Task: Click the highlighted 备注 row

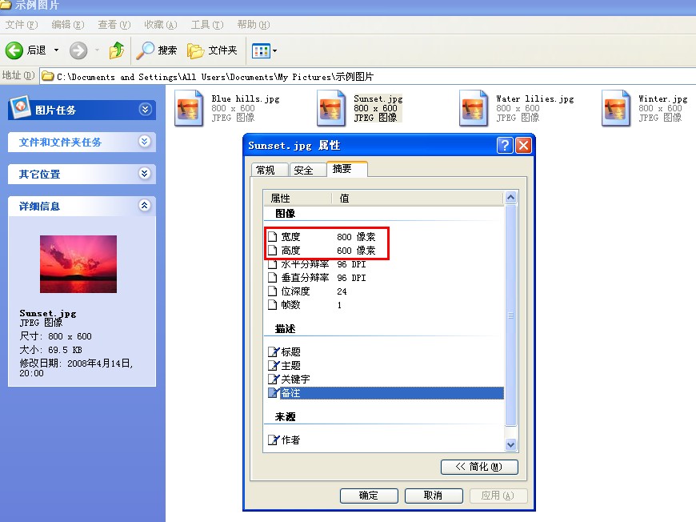Action: click(386, 393)
